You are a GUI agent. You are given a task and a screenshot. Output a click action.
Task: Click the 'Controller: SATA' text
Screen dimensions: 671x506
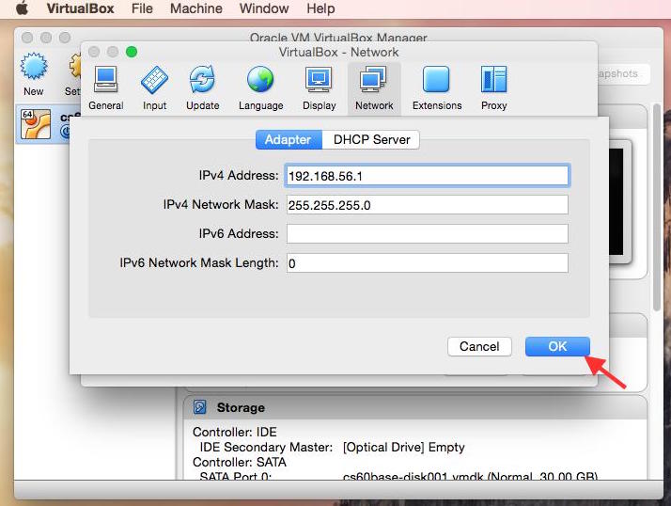pos(240,463)
